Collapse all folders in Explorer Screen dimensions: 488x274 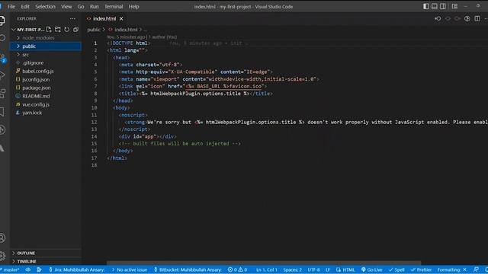(75, 30)
